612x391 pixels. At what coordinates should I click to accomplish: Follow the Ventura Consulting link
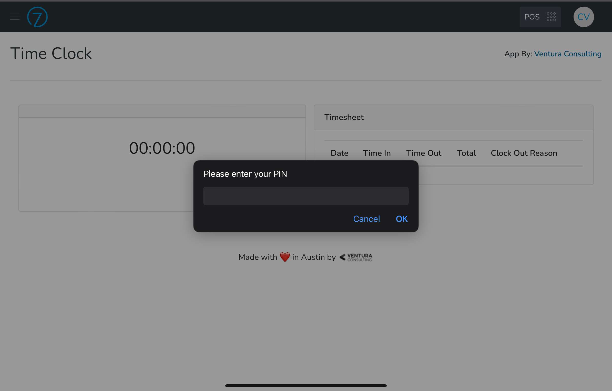pyautogui.click(x=568, y=54)
